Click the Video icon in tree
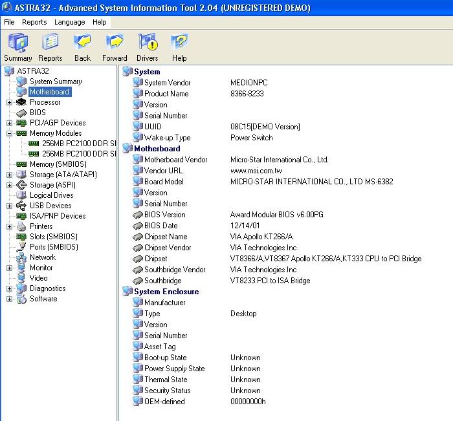Viewport: 453px width, 421px height. (21, 278)
